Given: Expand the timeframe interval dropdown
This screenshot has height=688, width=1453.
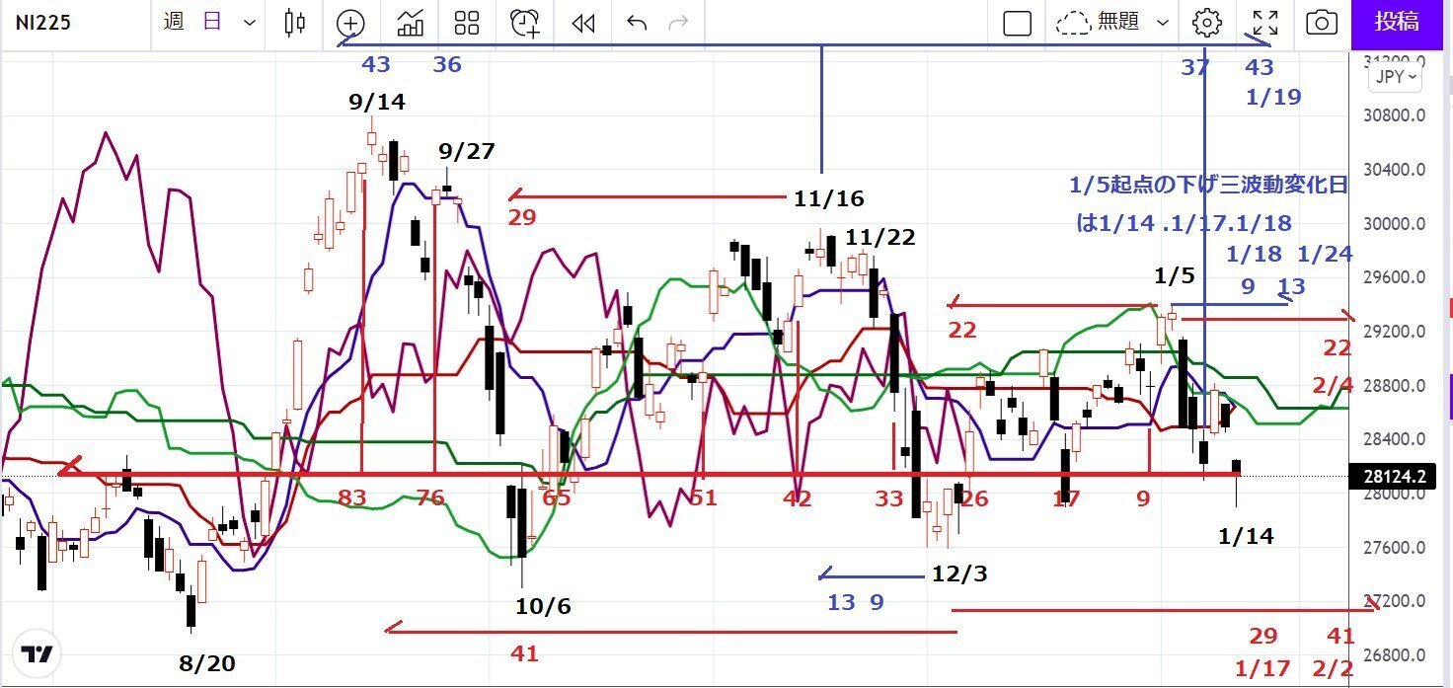Looking at the screenshot, I should pyautogui.click(x=250, y=23).
